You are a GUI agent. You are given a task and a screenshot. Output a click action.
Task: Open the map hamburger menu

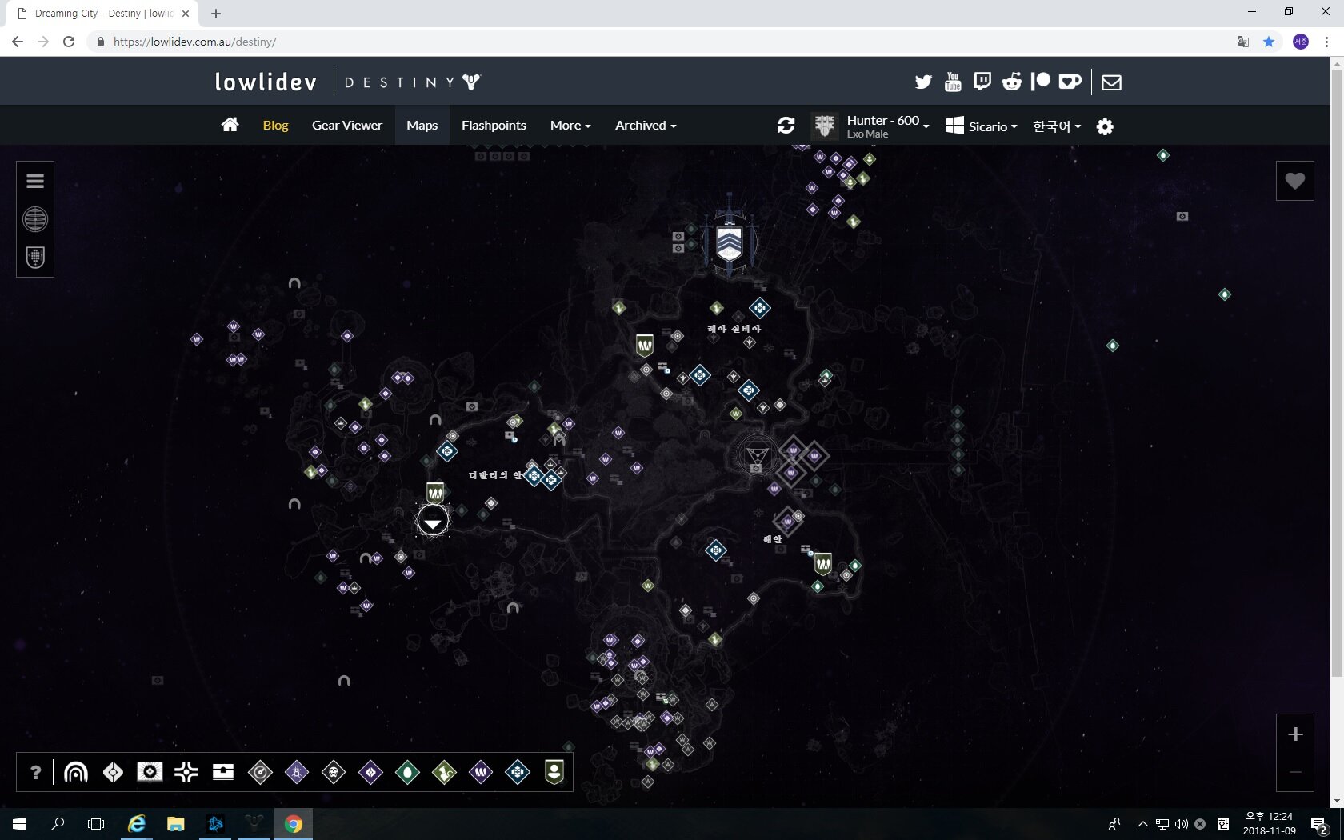(35, 181)
